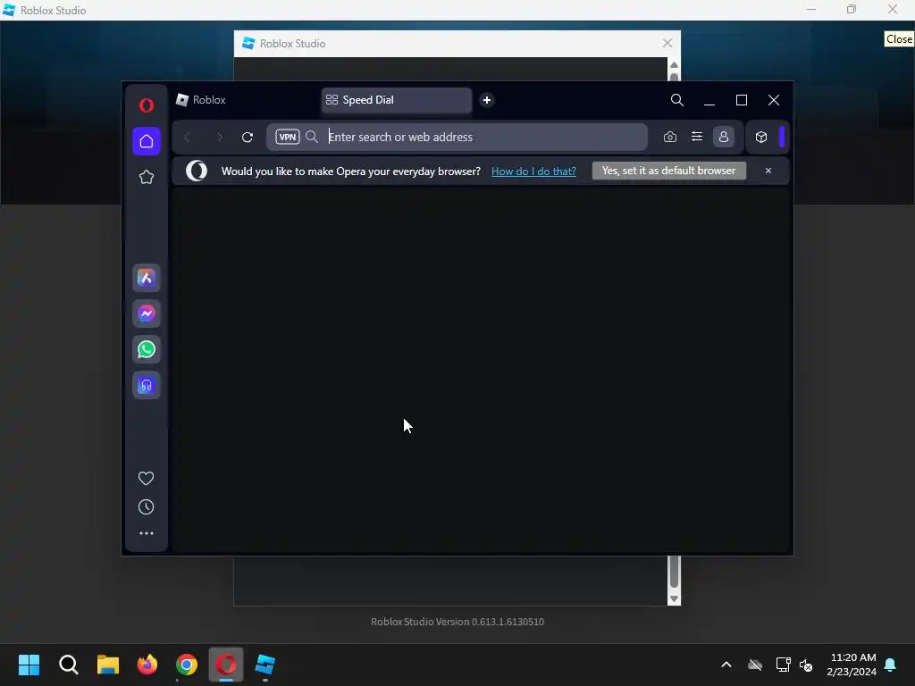Image resolution: width=915 pixels, height=686 pixels.
Task: Open File Explorer from taskbar
Action: (x=108, y=665)
